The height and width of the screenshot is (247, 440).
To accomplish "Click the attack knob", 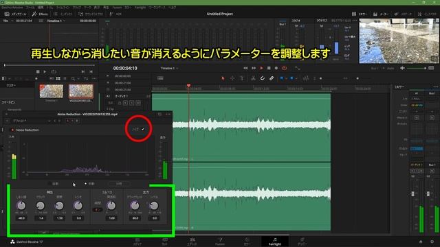I will [41, 206].
